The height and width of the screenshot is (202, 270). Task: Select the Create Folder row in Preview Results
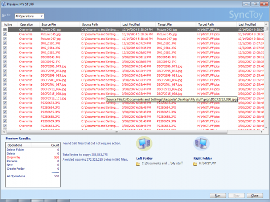coord(33,169)
